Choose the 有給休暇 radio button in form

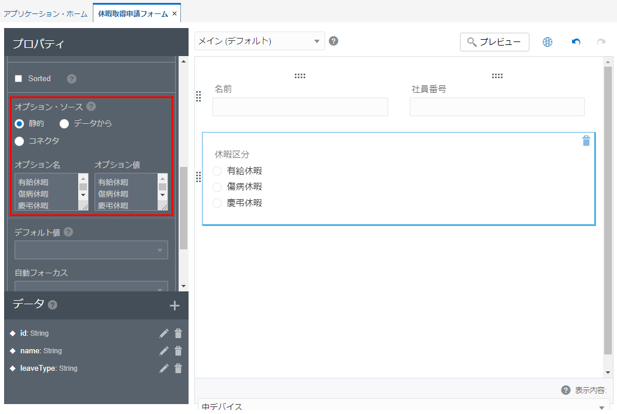[217, 171]
